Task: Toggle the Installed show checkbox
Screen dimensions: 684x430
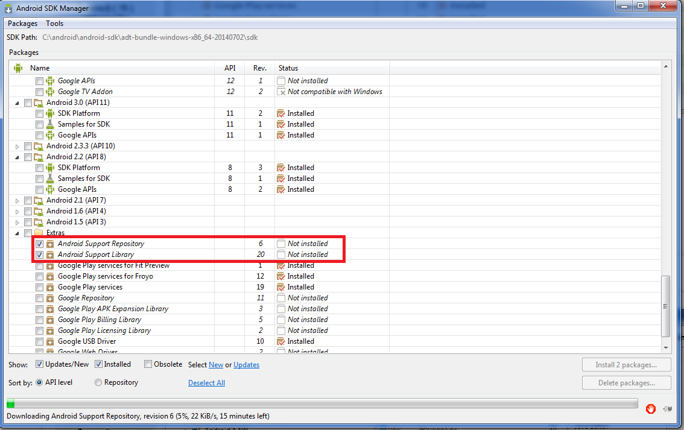Action: pos(98,364)
